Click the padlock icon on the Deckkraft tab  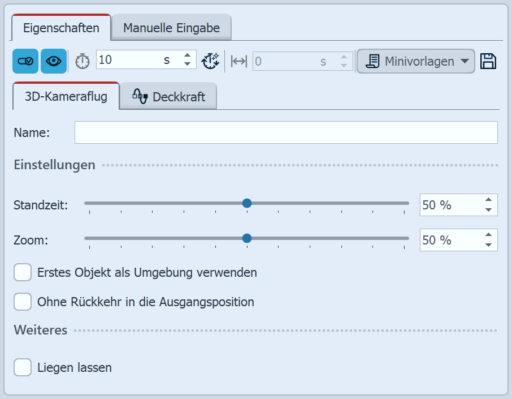(139, 96)
